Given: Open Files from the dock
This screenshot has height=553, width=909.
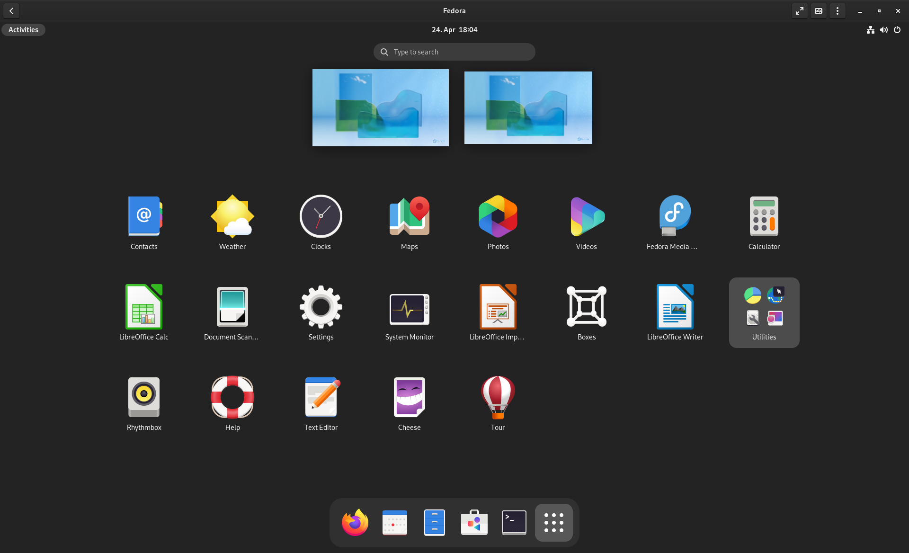Looking at the screenshot, I should point(435,522).
